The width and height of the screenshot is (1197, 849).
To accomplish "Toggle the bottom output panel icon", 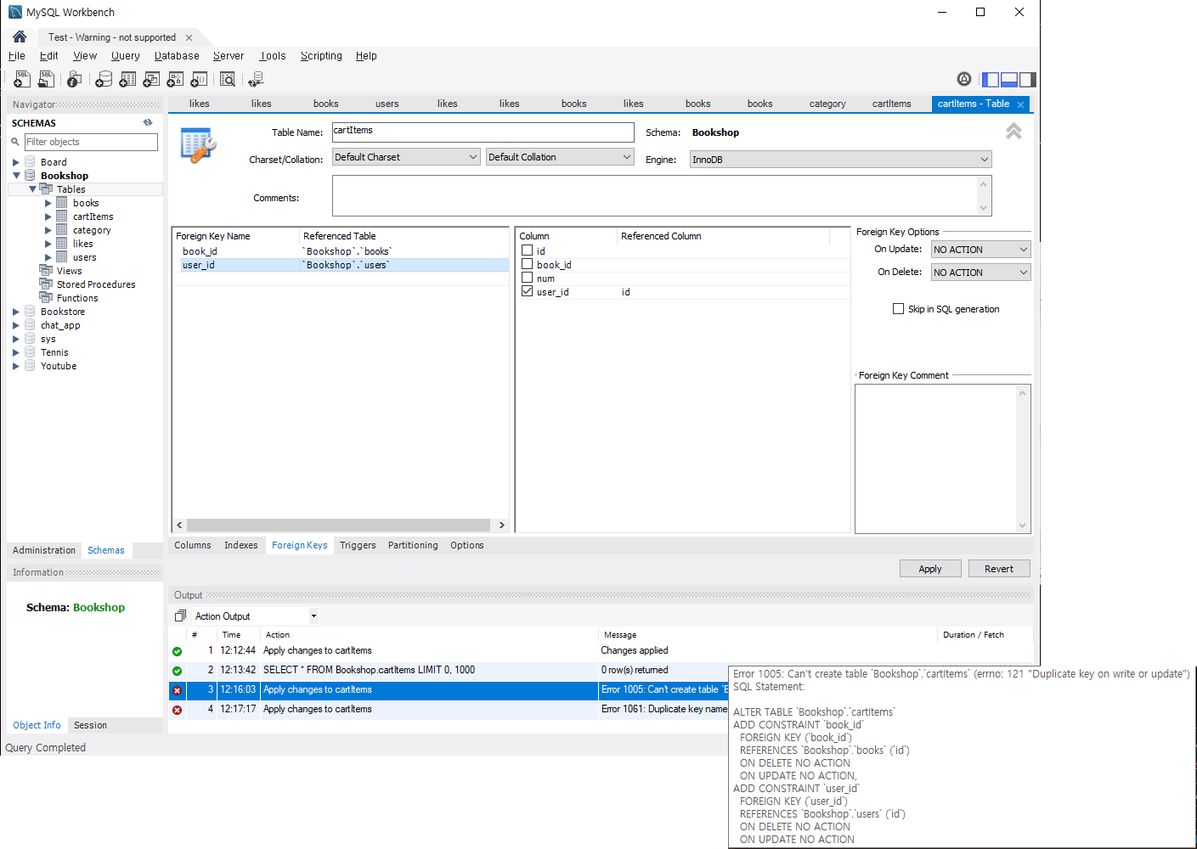I will click(1009, 80).
